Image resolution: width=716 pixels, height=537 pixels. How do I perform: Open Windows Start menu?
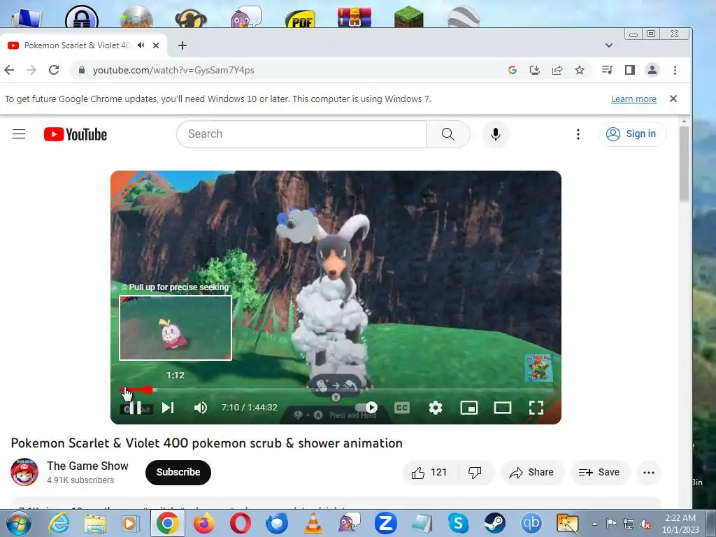tap(19, 523)
